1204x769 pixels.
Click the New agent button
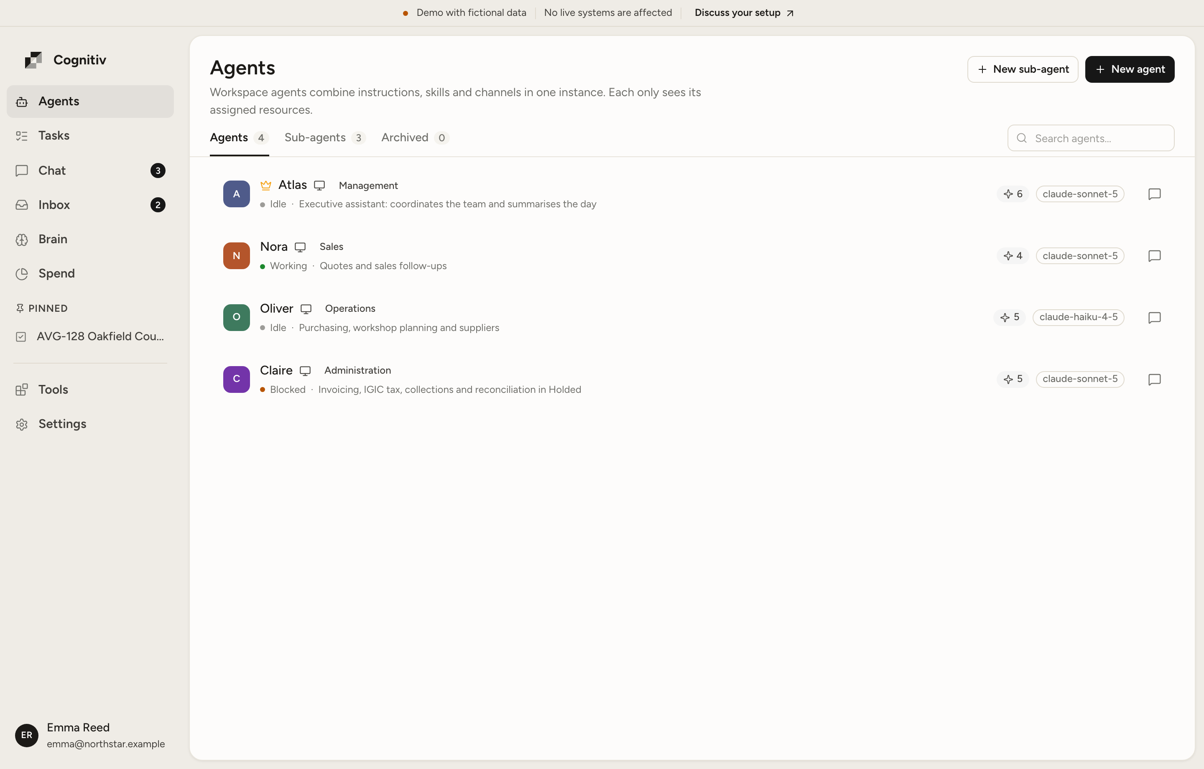[x=1130, y=69]
